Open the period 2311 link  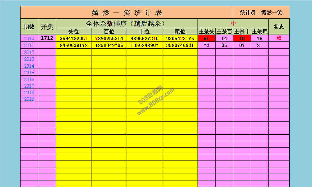tap(29, 46)
